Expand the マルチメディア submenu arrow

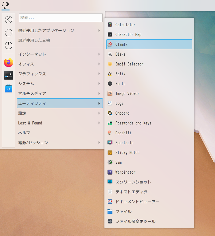[99, 93]
